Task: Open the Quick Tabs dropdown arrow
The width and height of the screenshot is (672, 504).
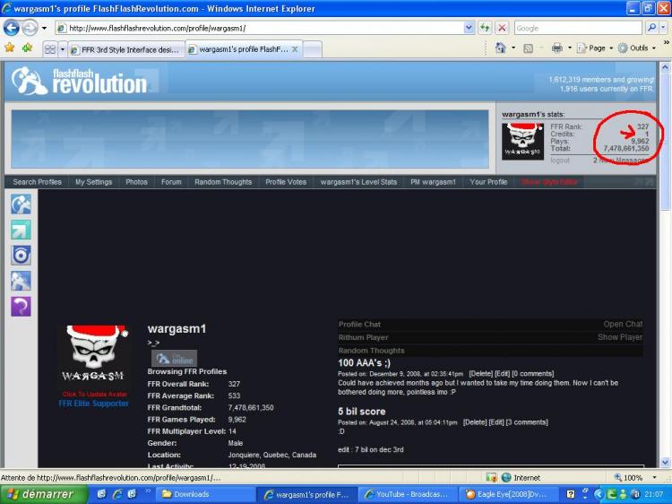Action: click(63, 48)
